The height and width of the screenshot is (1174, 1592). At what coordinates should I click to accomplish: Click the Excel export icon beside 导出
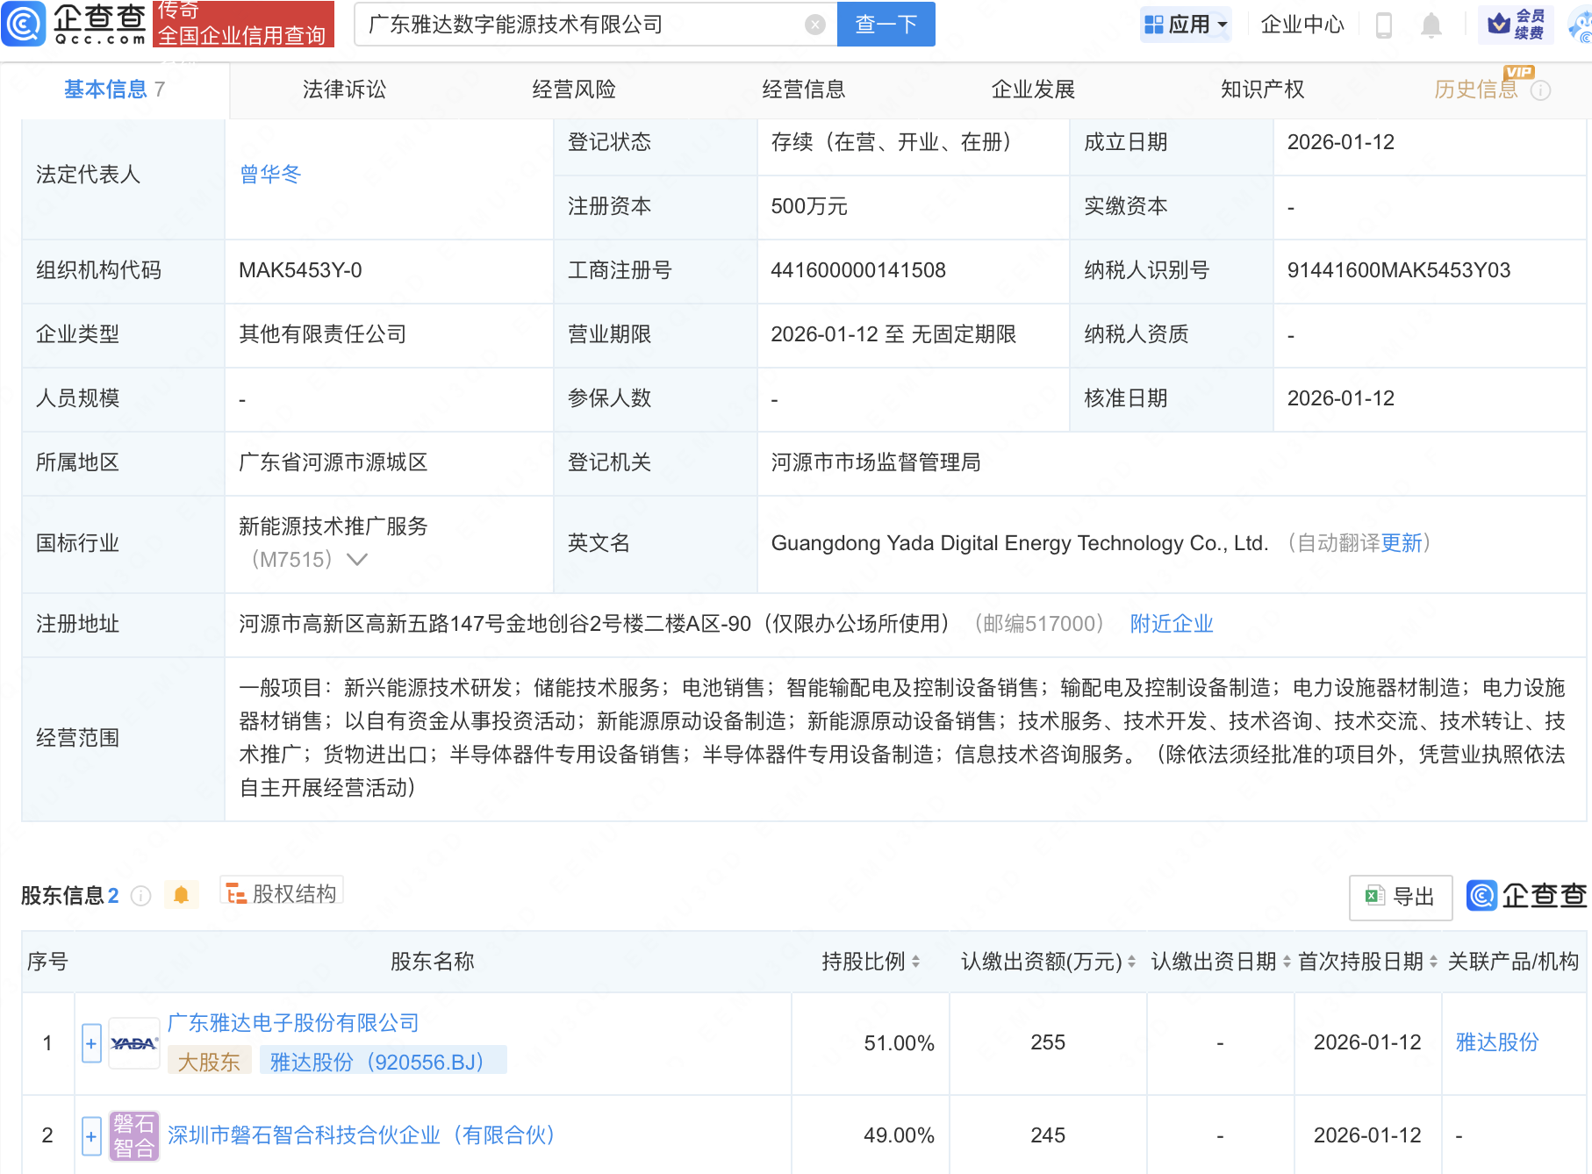tap(1373, 897)
